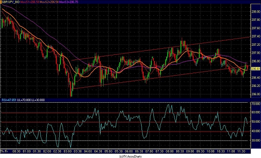Click the 206.00 price axis label
The image size is (261, 158).
(256, 94)
